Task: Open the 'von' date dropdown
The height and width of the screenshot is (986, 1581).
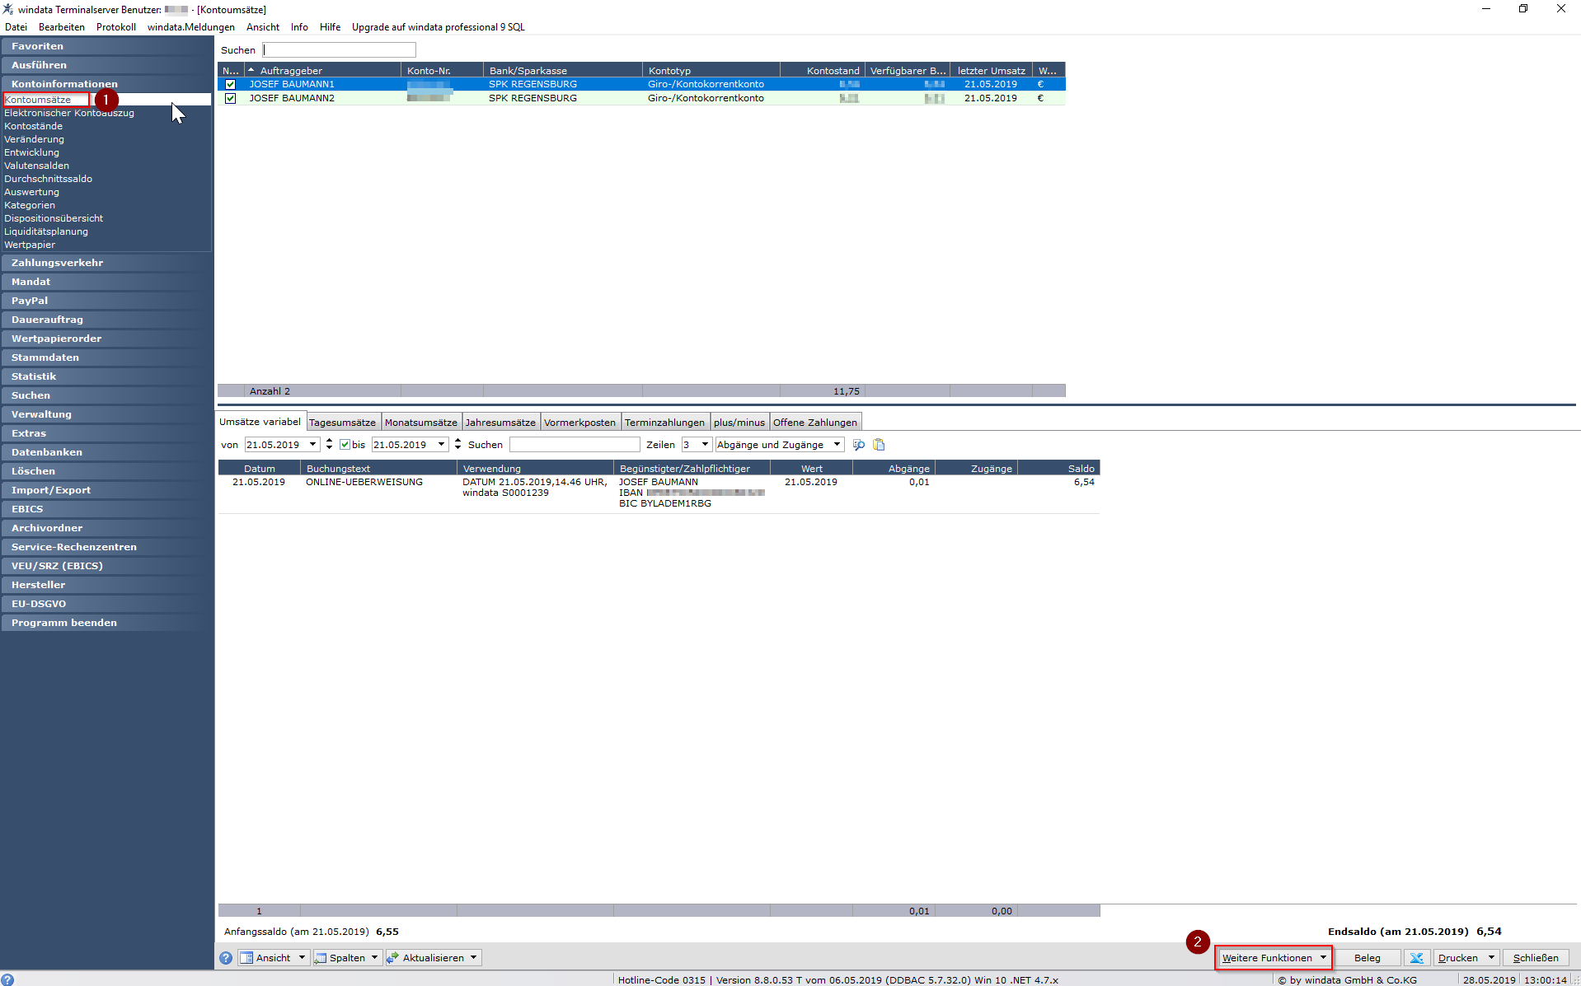Action: tap(313, 445)
